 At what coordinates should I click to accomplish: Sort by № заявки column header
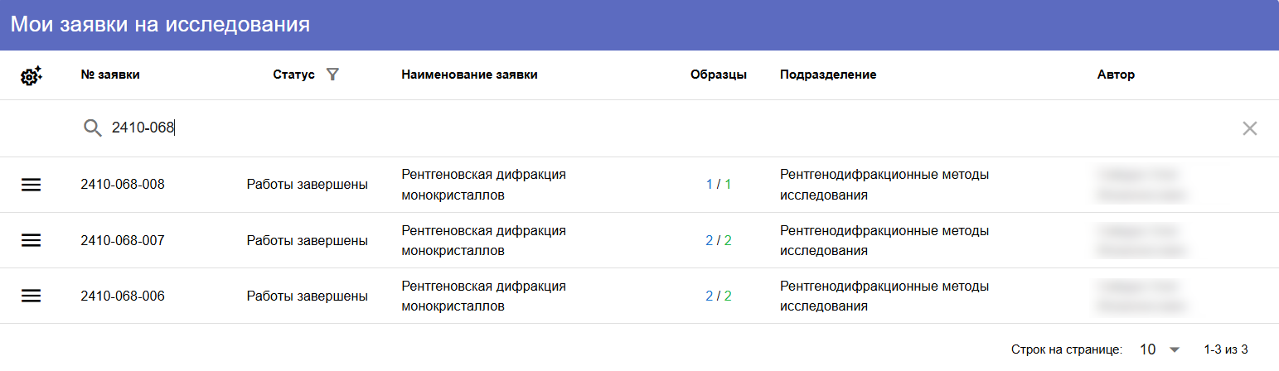point(110,75)
